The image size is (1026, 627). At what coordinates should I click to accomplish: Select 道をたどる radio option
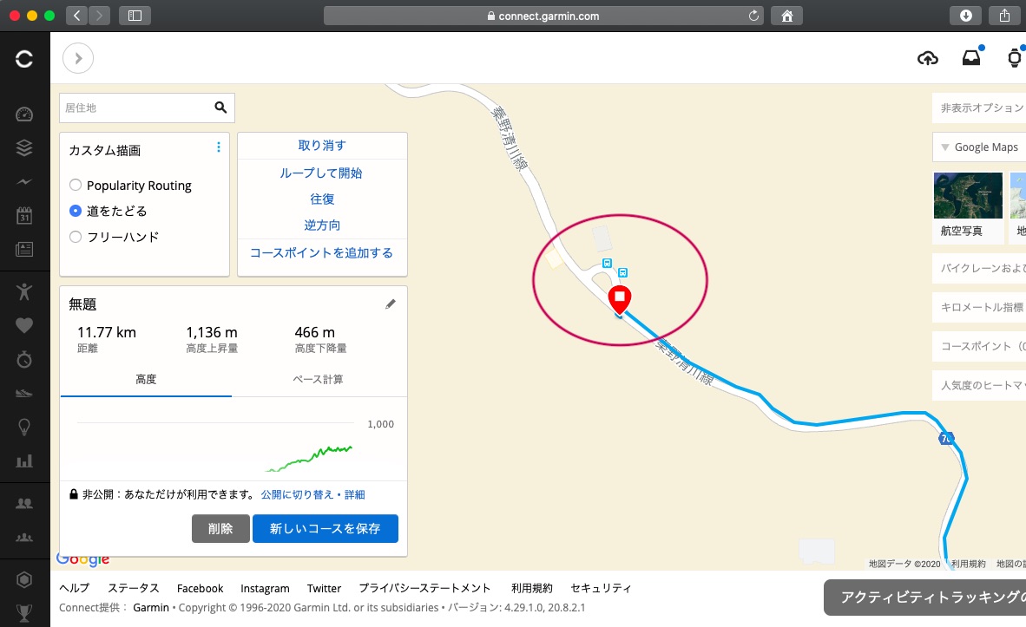(76, 211)
